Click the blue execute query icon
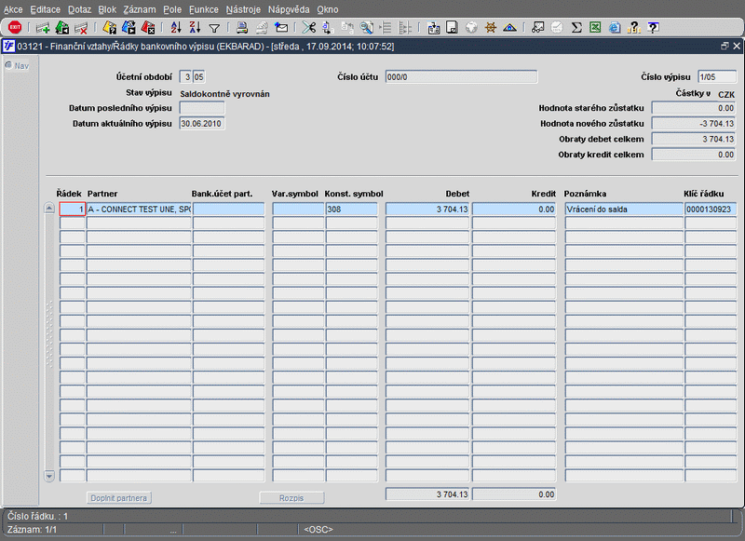This screenshot has width=745, height=541. [129, 28]
